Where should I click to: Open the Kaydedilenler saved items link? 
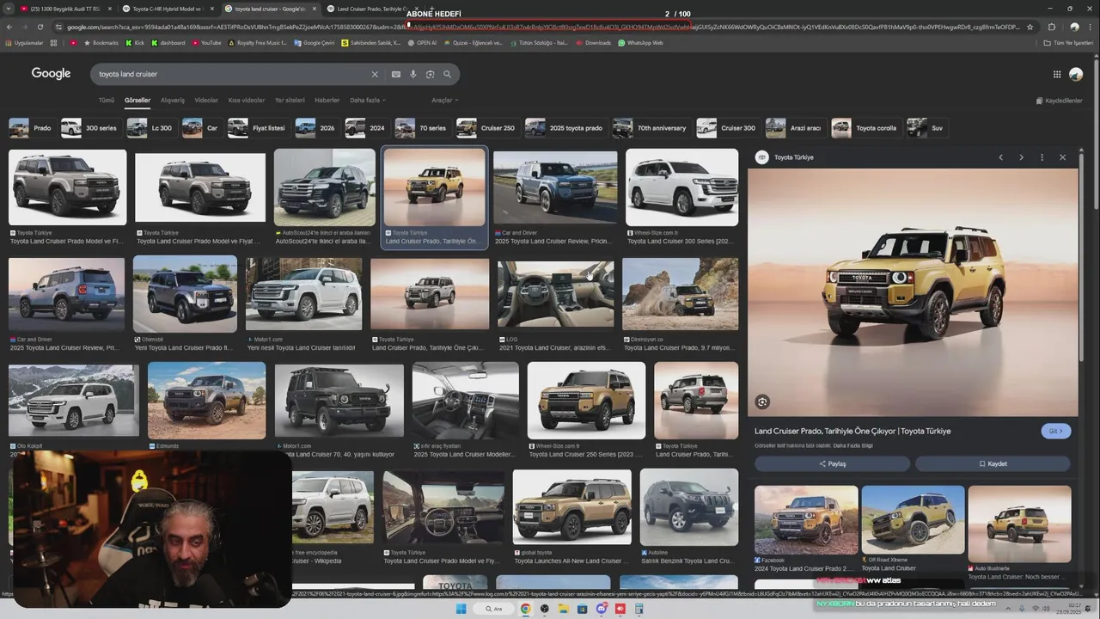(x=1059, y=101)
